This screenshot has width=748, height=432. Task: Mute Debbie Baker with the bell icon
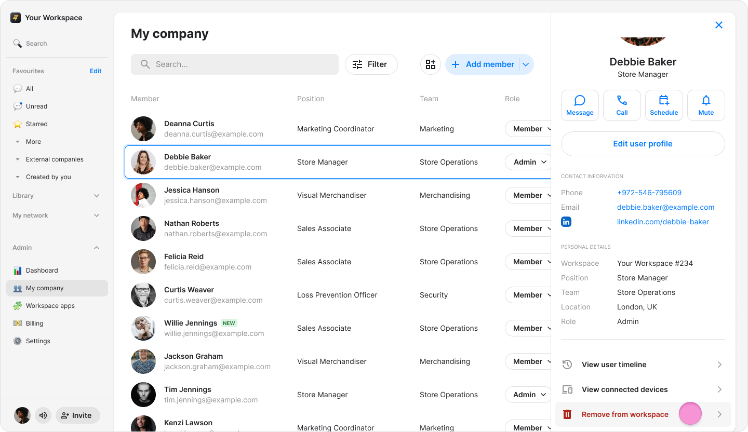pyautogui.click(x=706, y=105)
